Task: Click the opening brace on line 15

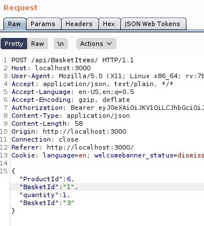Action: (13, 171)
